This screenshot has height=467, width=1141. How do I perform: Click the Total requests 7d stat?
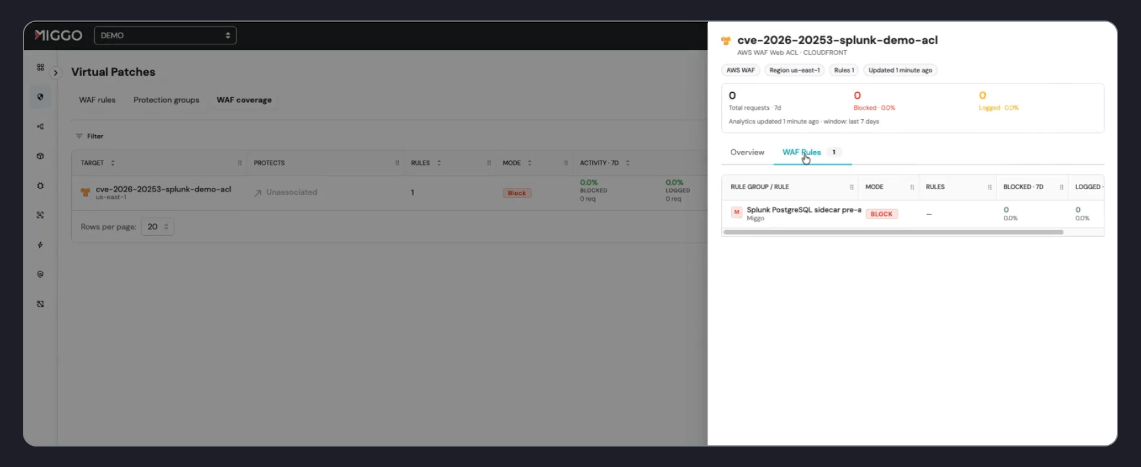754,100
